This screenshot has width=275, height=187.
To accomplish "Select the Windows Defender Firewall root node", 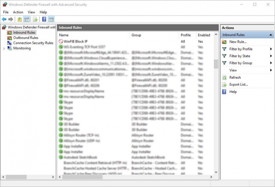I will (x=32, y=27).
